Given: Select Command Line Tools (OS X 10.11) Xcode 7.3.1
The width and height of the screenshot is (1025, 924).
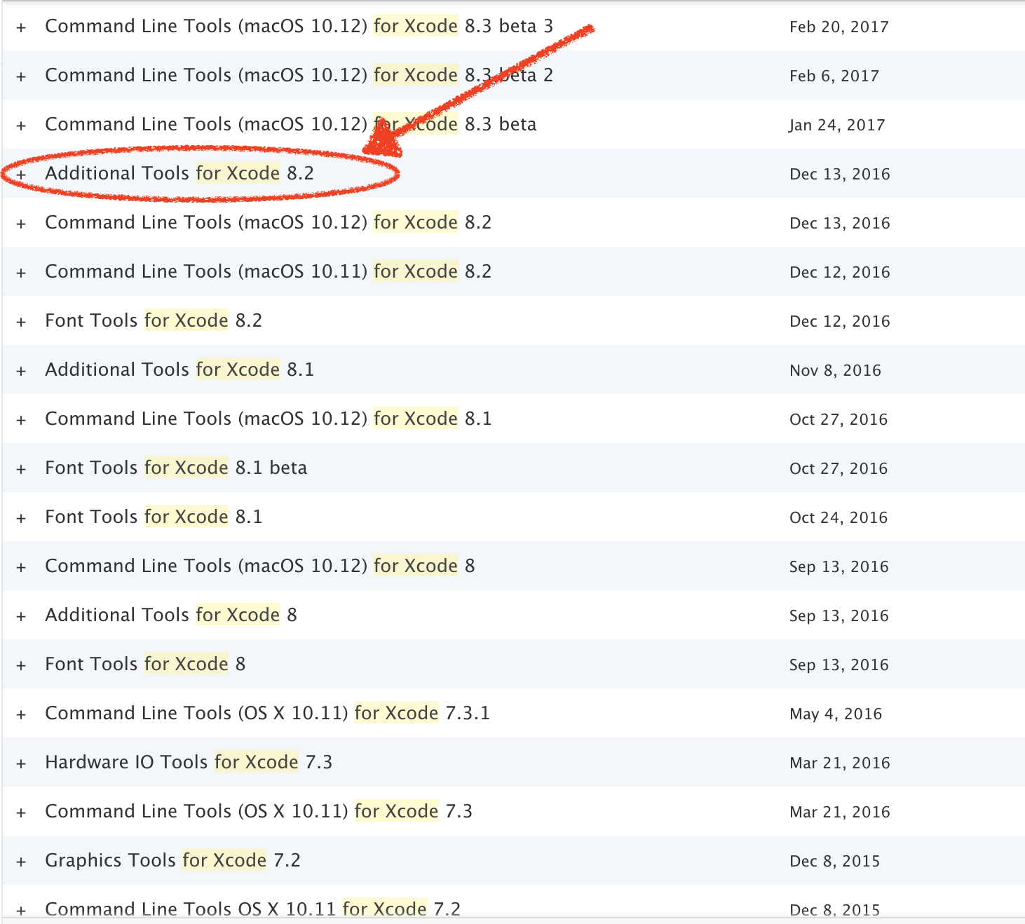Looking at the screenshot, I should pos(268,714).
